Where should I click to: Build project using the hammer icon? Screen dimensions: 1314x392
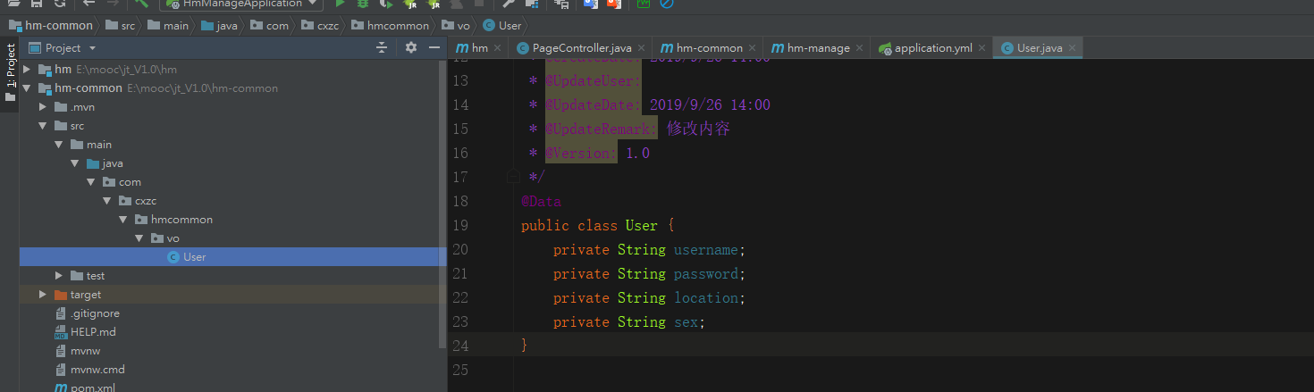coord(141,4)
